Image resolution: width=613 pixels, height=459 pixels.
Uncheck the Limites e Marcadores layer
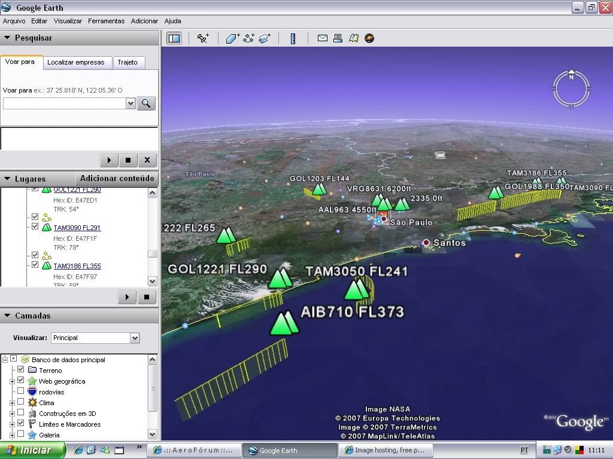(x=21, y=423)
